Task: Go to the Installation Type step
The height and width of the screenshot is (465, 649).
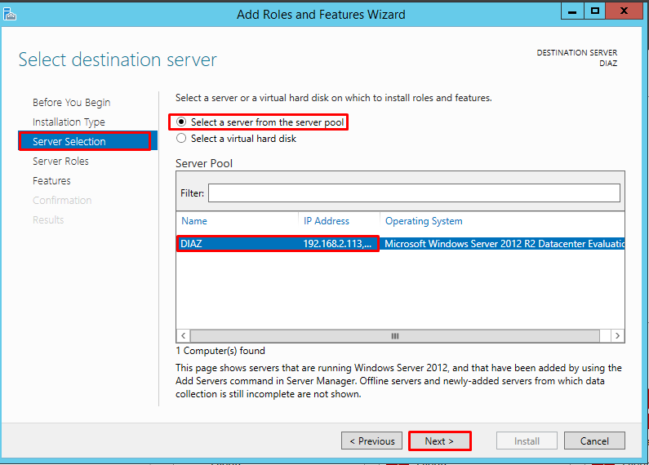Action: [x=69, y=122]
